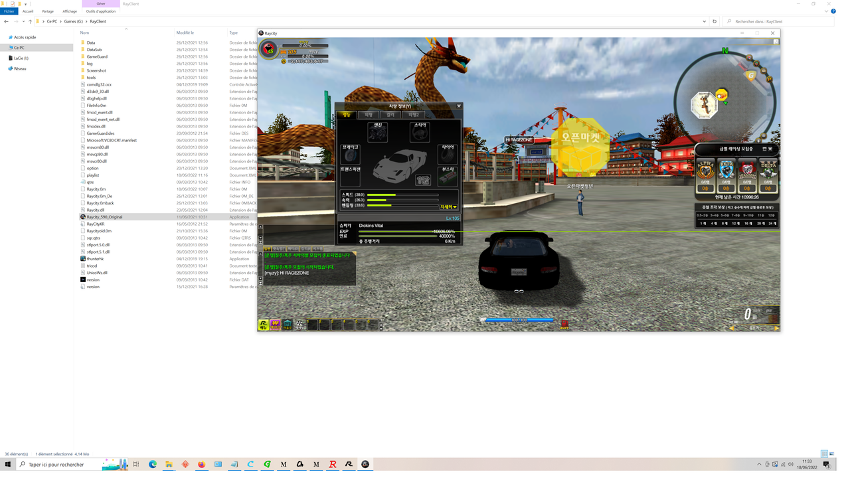This screenshot has width=850, height=478.
Task: Switch to the 컬러 tab in vehicle window
Action: point(390,114)
